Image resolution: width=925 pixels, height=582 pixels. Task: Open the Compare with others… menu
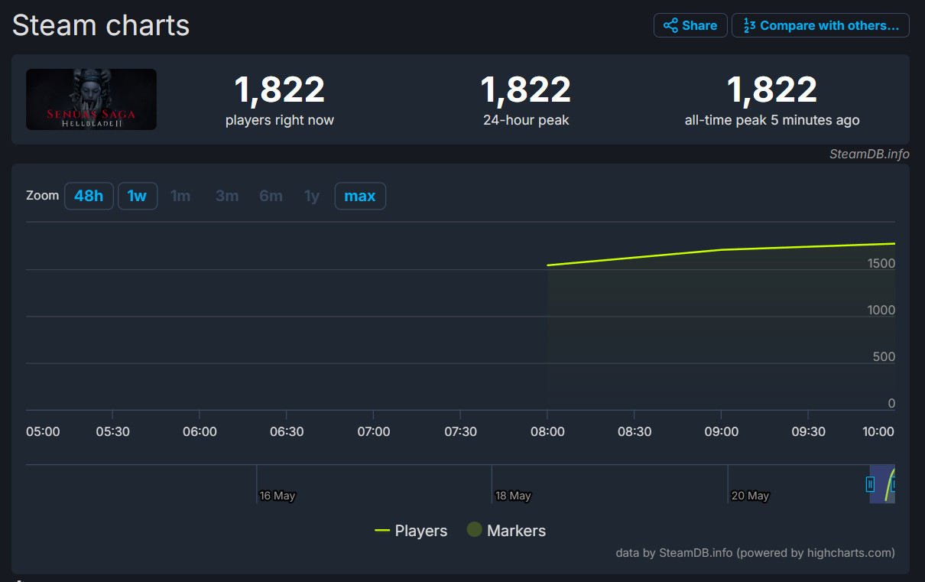(x=820, y=25)
